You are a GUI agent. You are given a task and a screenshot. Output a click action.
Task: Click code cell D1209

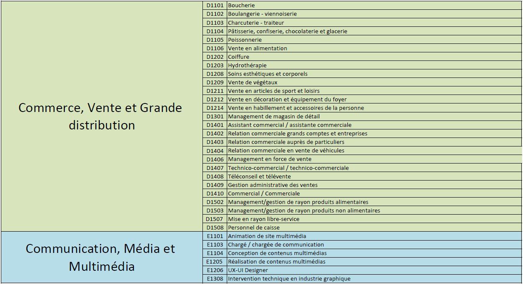click(x=215, y=82)
